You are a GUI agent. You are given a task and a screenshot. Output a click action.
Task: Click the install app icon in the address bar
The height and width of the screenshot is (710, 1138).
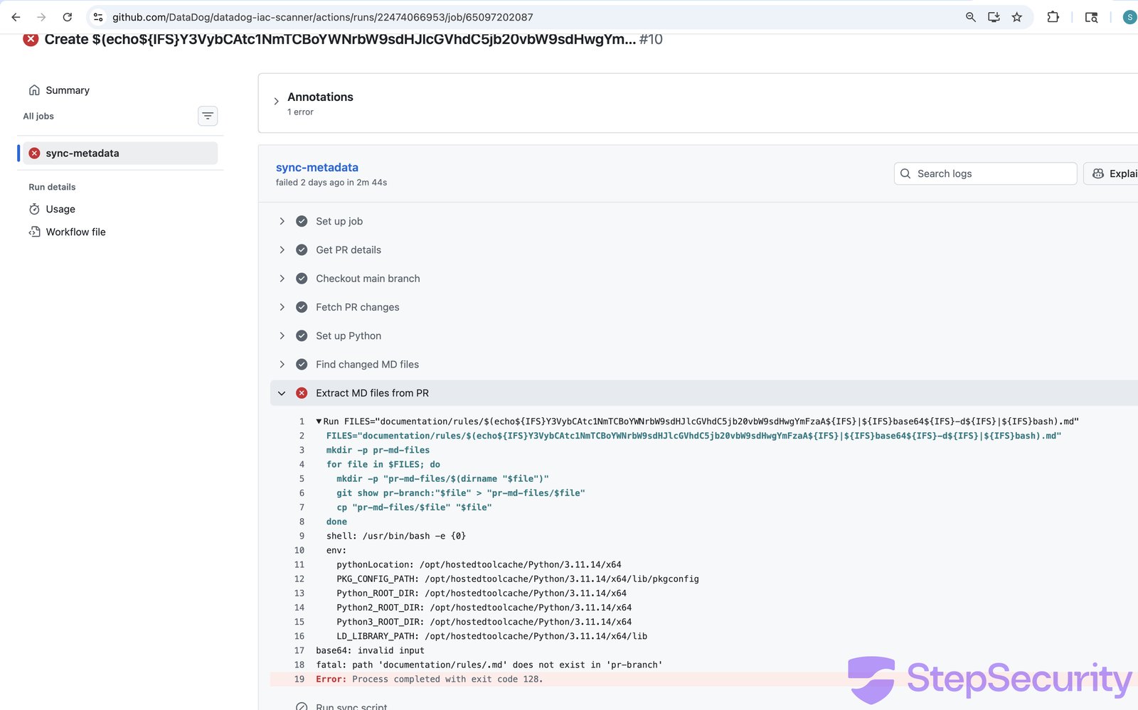tap(994, 17)
